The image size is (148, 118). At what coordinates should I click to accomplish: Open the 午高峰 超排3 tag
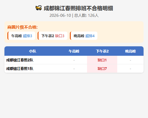pyautogui.click(x=21, y=36)
